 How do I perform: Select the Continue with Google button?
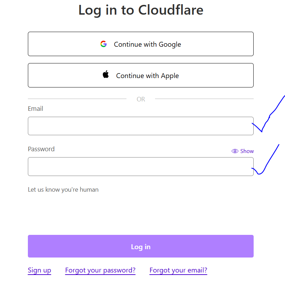[x=140, y=44]
